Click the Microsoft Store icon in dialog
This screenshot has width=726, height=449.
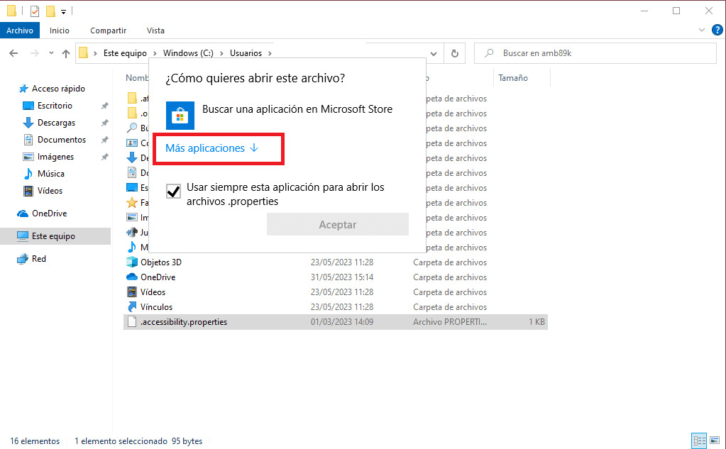[180, 115]
